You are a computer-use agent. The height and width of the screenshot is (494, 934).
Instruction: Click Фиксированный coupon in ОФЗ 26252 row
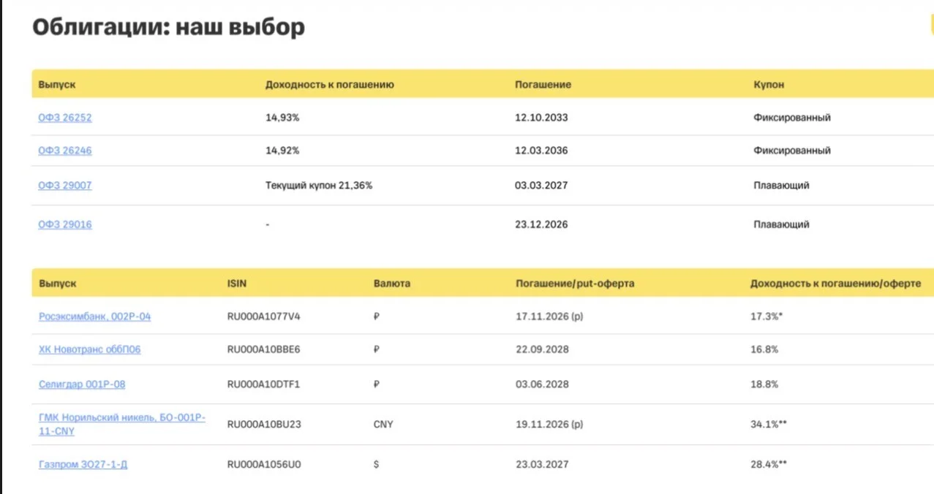pos(792,117)
